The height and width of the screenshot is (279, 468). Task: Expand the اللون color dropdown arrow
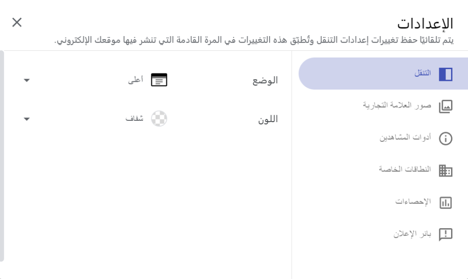click(27, 119)
